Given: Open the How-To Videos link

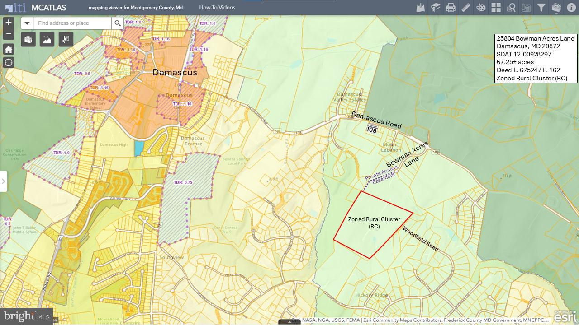Looking at the screenshot, I should pos(217,8).
